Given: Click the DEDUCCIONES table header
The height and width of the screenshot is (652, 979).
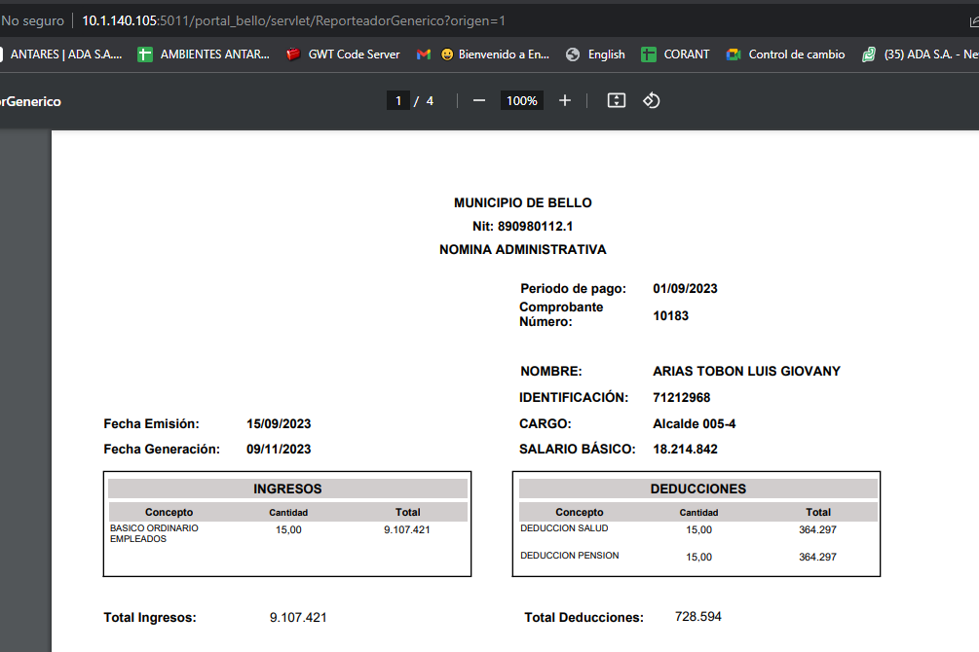Looking at the screenshot, I should coord(697,489).
